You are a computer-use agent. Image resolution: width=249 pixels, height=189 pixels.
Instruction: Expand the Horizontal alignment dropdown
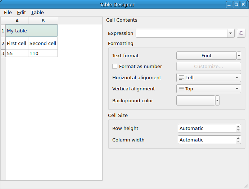(x=208, y=78)
